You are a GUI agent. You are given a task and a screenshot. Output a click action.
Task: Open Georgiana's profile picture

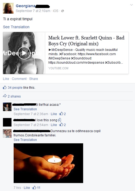(8, 8)
